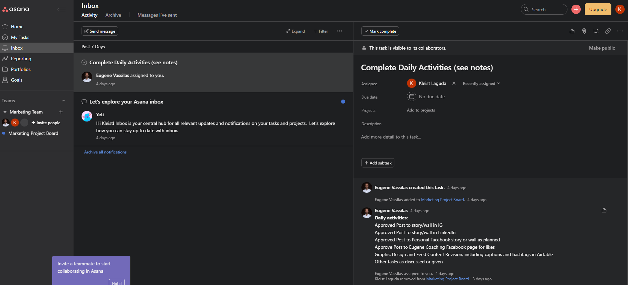Click the blue unread dot on Yeti message
628x285 pixels.
pos(343,102)
